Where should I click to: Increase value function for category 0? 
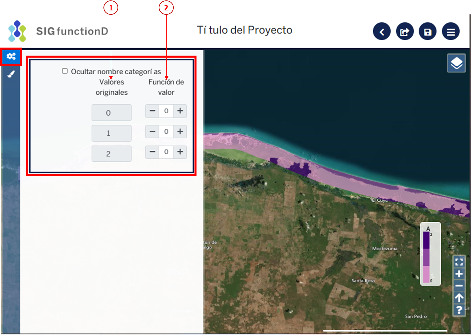180,111
